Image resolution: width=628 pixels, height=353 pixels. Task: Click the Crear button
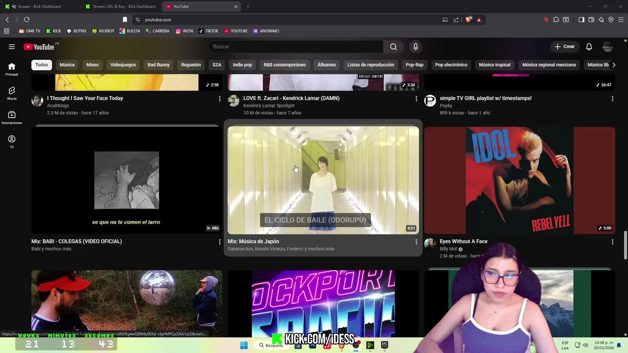[565, 47]
